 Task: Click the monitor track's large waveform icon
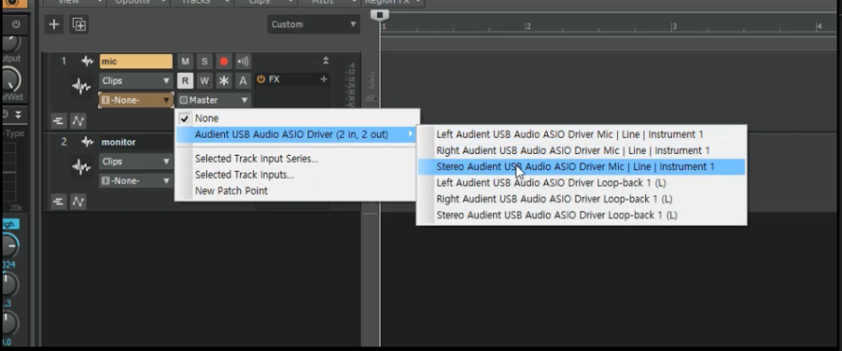81,168
